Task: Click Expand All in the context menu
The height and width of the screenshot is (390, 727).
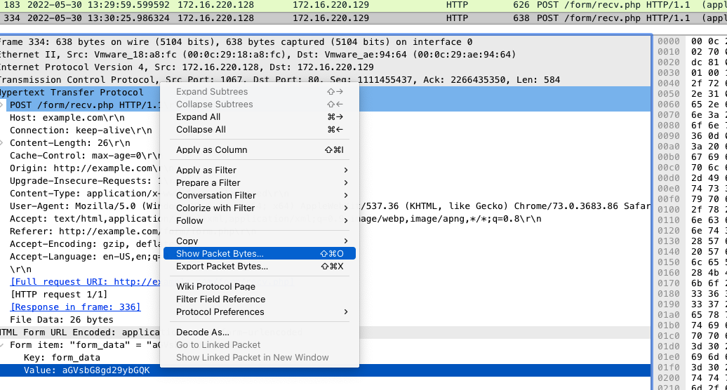Action: point(198,116)
